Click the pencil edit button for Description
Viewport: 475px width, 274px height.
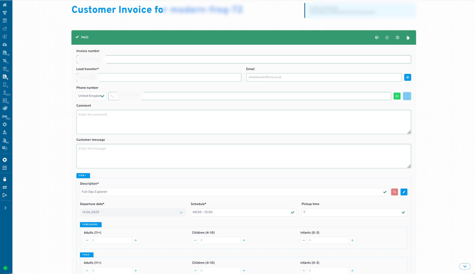point(404,192)
